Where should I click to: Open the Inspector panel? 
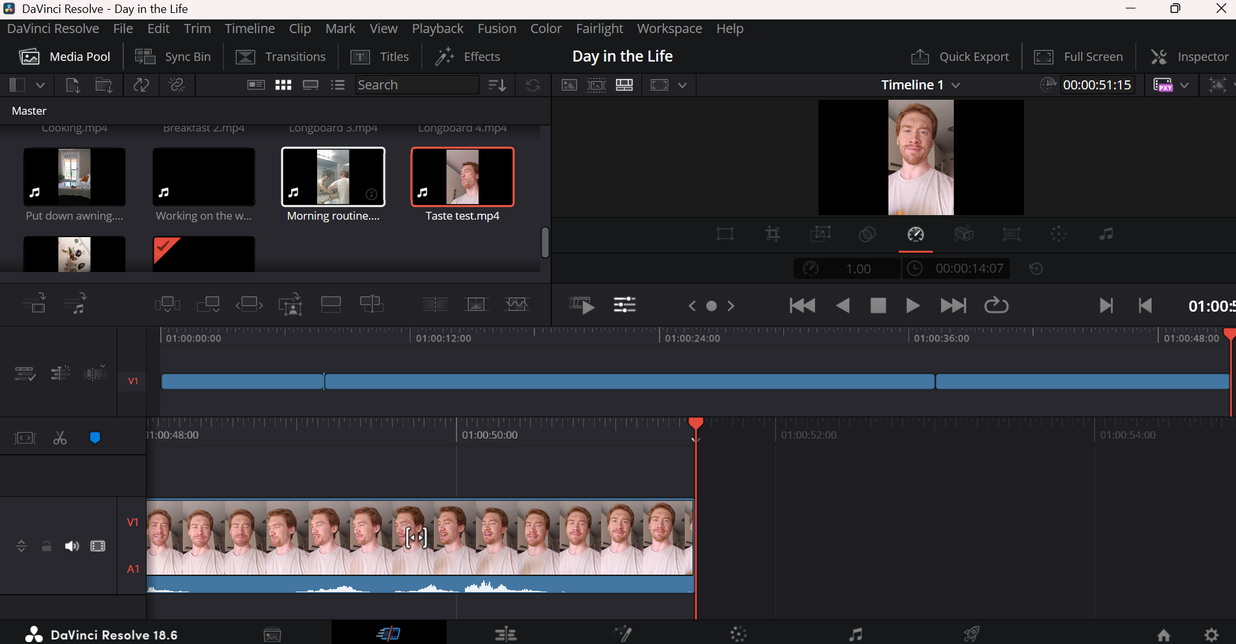(x=1189, y=57)
